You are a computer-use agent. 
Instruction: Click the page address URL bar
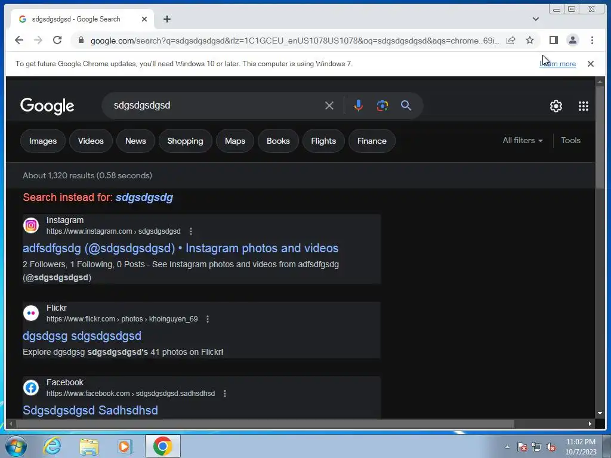pos(294,41)
